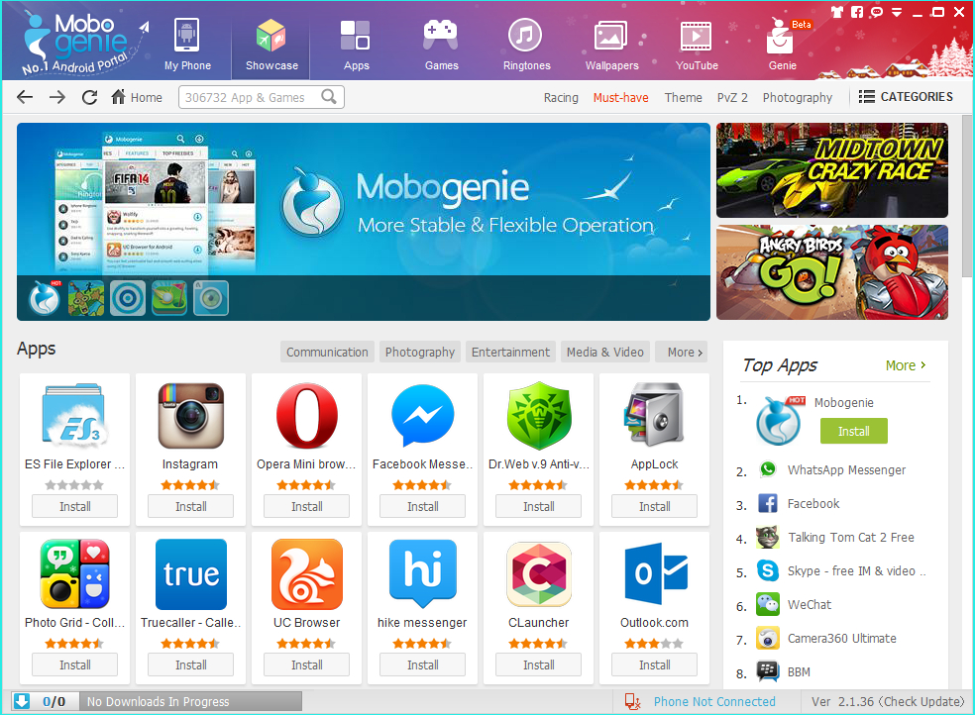Screen dimensions: 975x715
Task: Click the vertical scrollbar thumb
Action: (967, 196)
